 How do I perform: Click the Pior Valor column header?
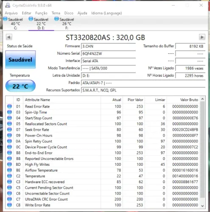point(134,100)
